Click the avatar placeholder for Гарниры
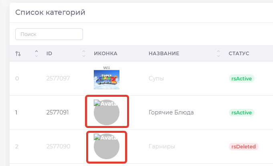273x166 pixels. (106, 146)
